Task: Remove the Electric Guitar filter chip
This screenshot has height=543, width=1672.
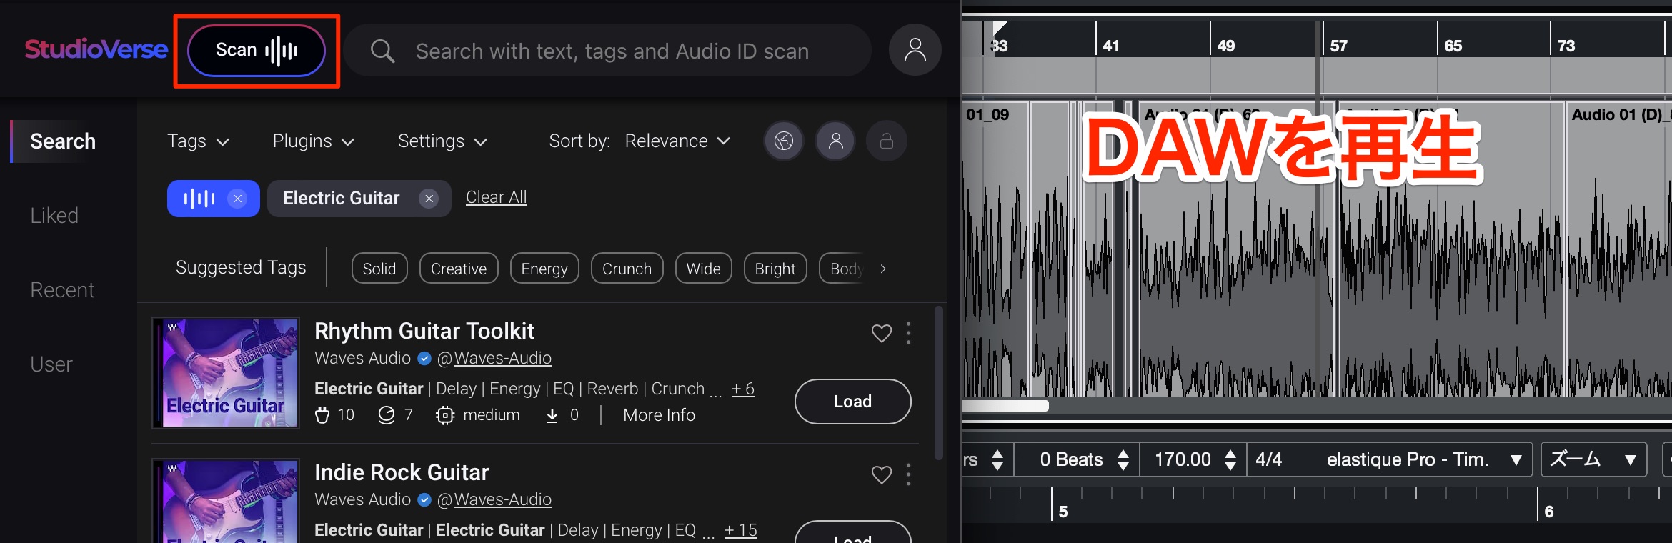Action: click(x=429, y=199)
